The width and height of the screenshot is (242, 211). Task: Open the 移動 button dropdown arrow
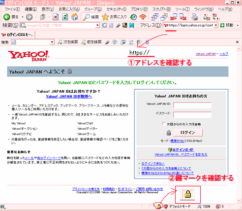point(238,25)
